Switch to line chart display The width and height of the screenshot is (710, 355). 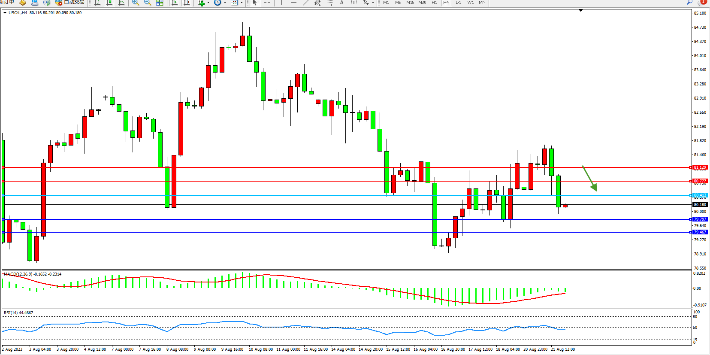(x=121, y=3)
